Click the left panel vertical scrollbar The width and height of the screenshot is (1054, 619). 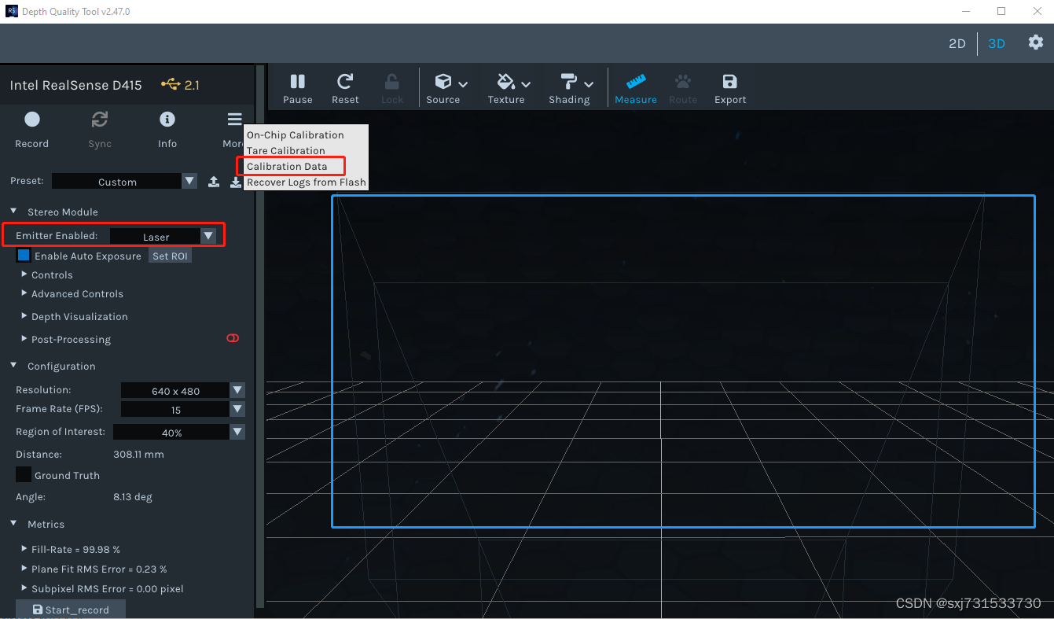point(260,337)
